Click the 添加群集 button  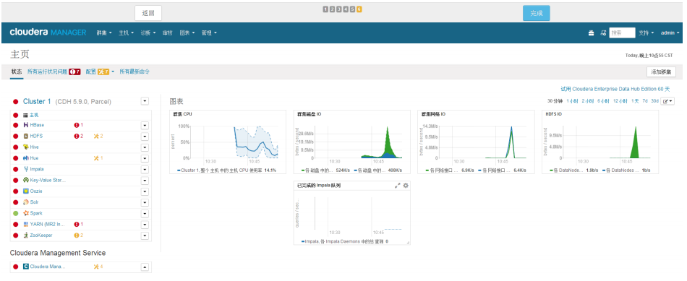pos(661,72)
